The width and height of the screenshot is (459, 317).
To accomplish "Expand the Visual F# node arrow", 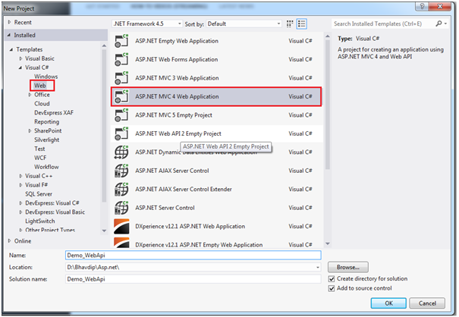I will [x=20, y=185].
